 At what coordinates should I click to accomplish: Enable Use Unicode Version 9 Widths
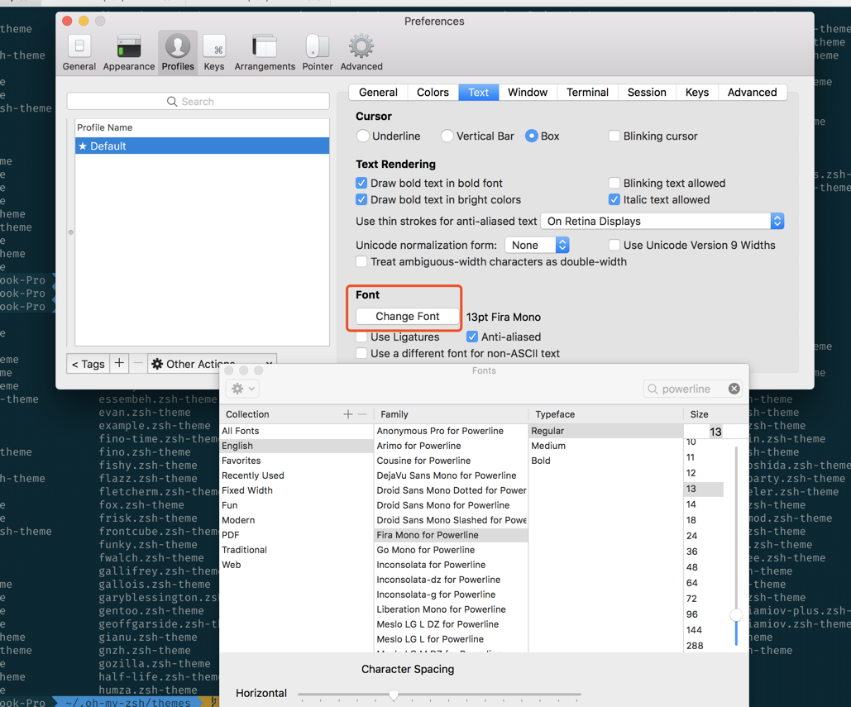(x=614, y=245)
